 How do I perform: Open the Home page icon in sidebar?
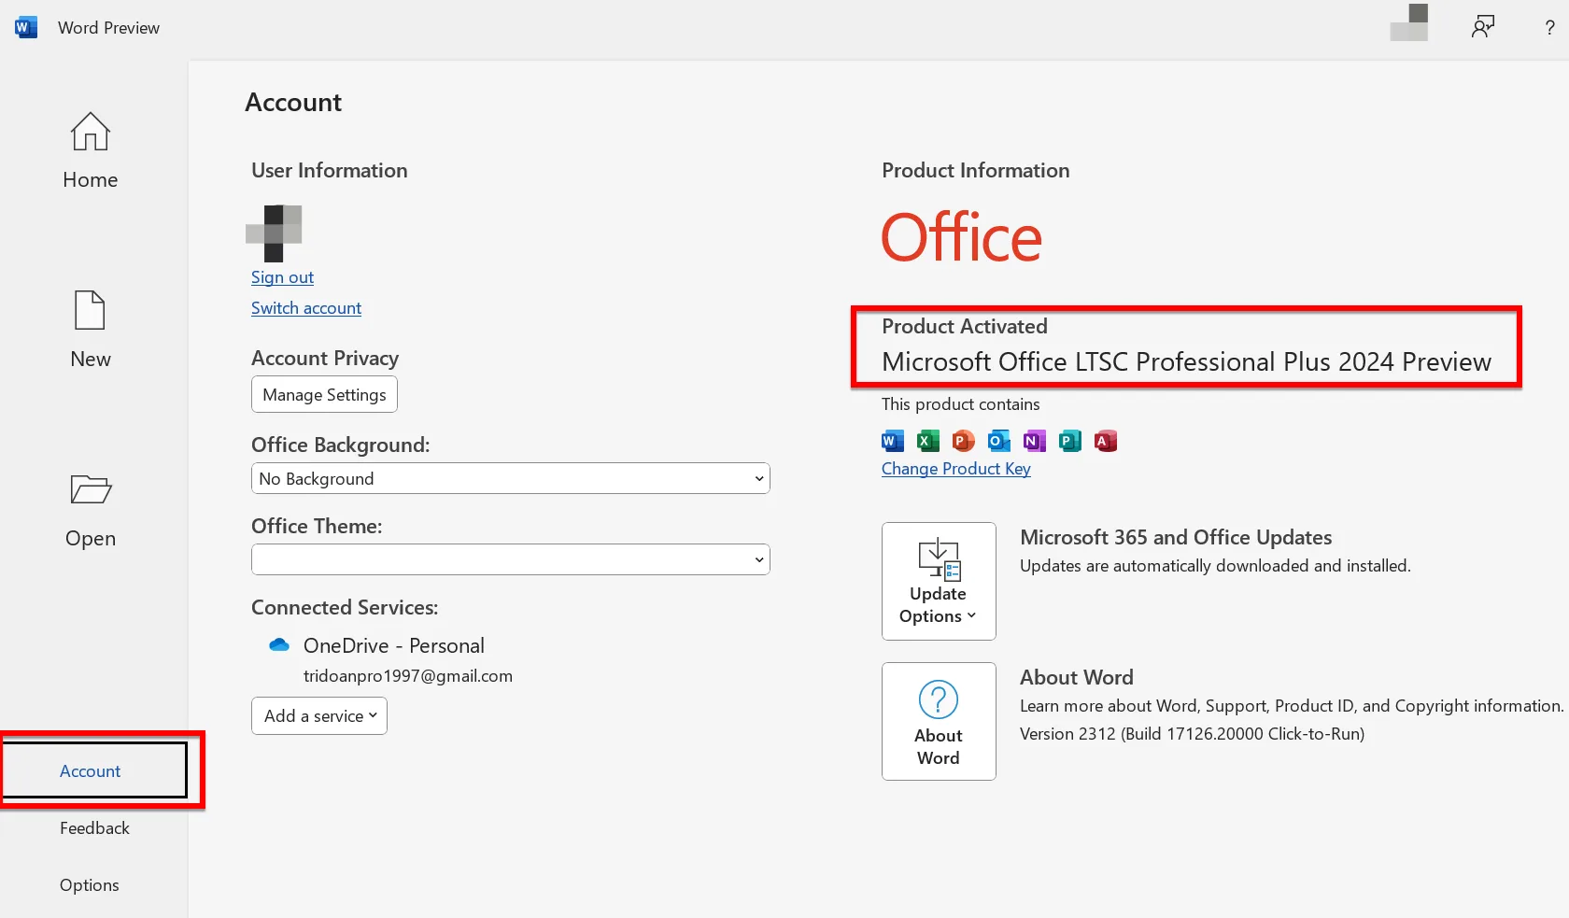pos(91,132)
